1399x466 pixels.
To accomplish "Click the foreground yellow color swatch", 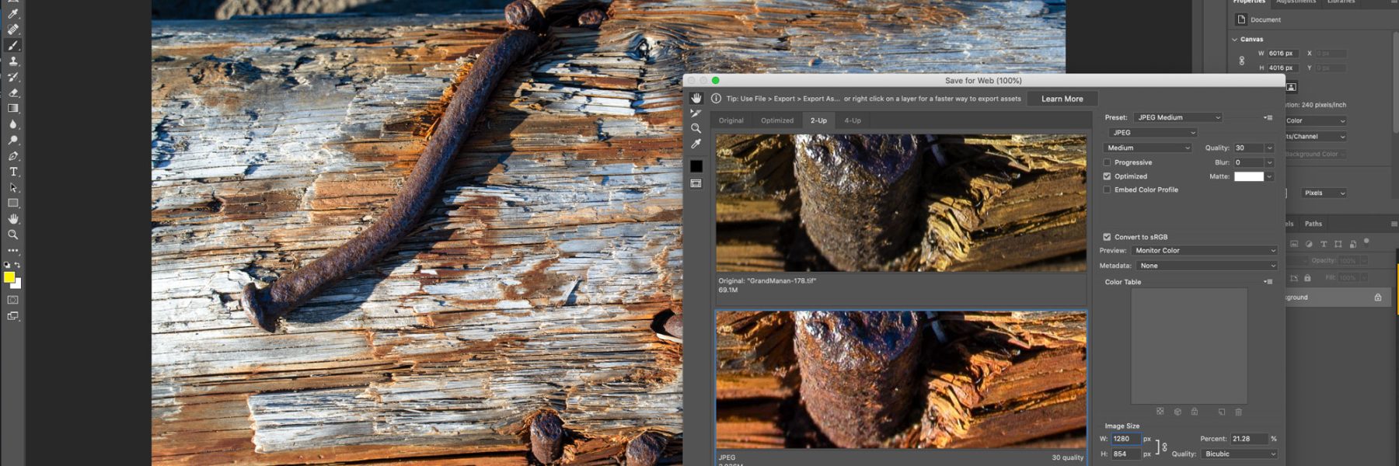I will [x=9, y=277].
